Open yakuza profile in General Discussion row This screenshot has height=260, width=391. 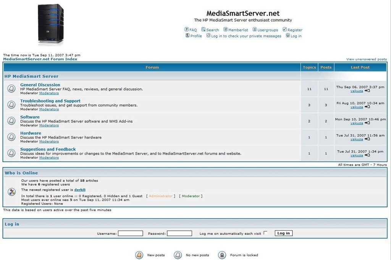click(357, 91)
